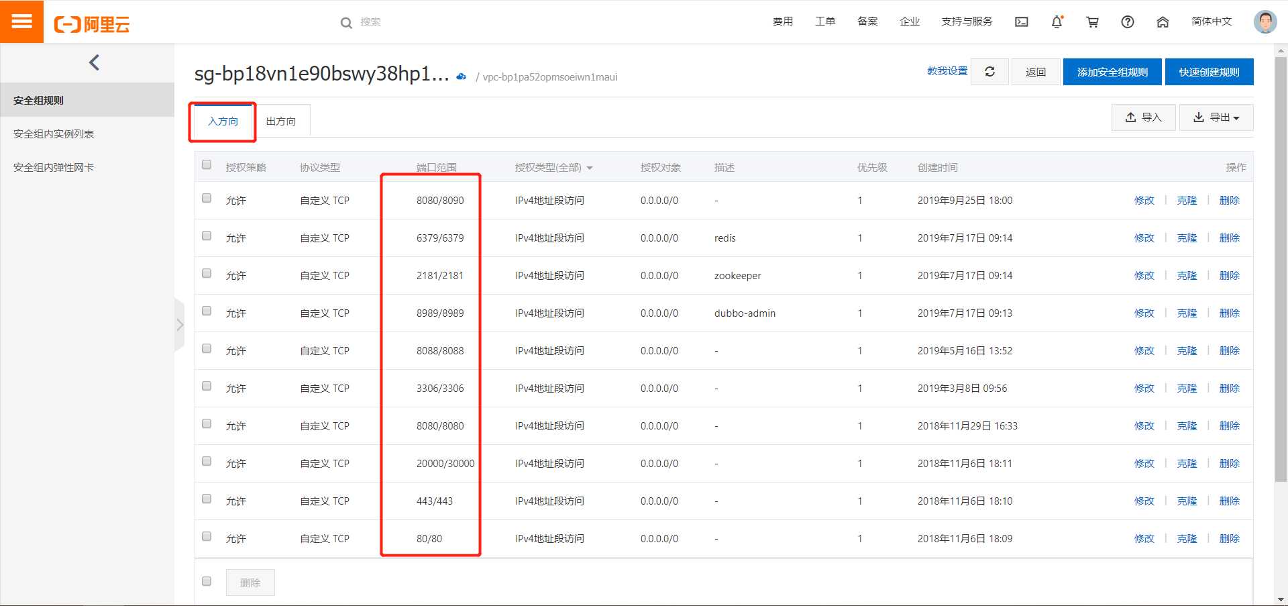The width and height of the screenshot is (1288, 606).
Task: Open the 备案 top menu
Action: [867, 21]
